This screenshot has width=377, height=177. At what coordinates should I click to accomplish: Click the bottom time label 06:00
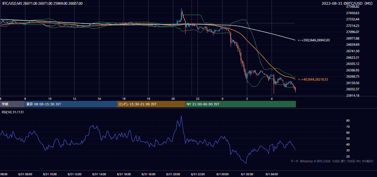(x=4, y=174)
